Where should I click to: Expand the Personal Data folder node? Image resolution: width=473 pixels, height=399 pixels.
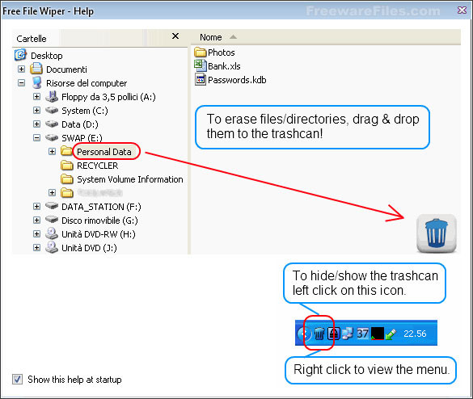coord(52,151)
